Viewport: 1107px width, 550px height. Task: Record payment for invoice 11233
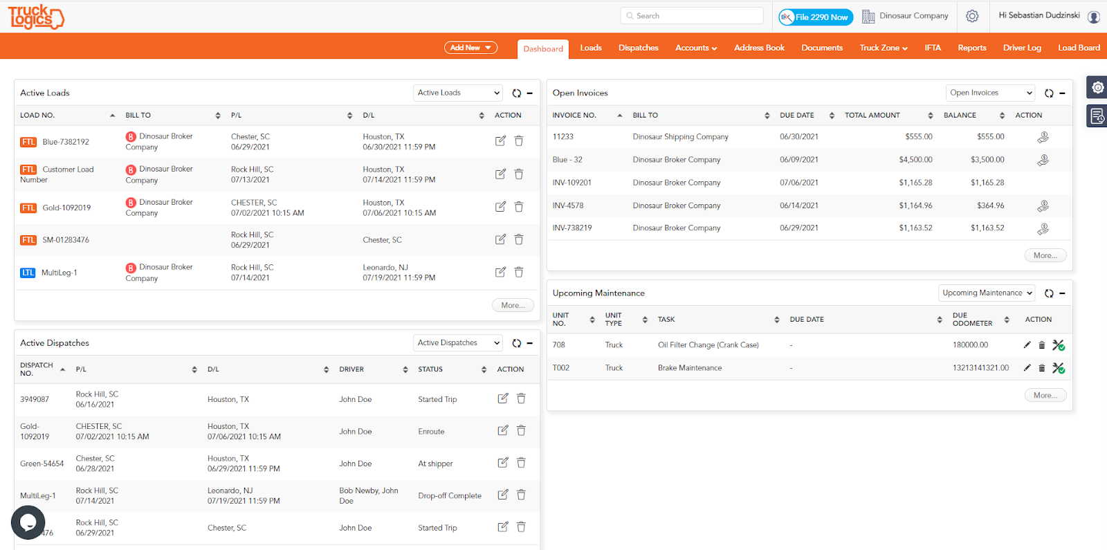pyautogui.click(x=1043, y=137)
